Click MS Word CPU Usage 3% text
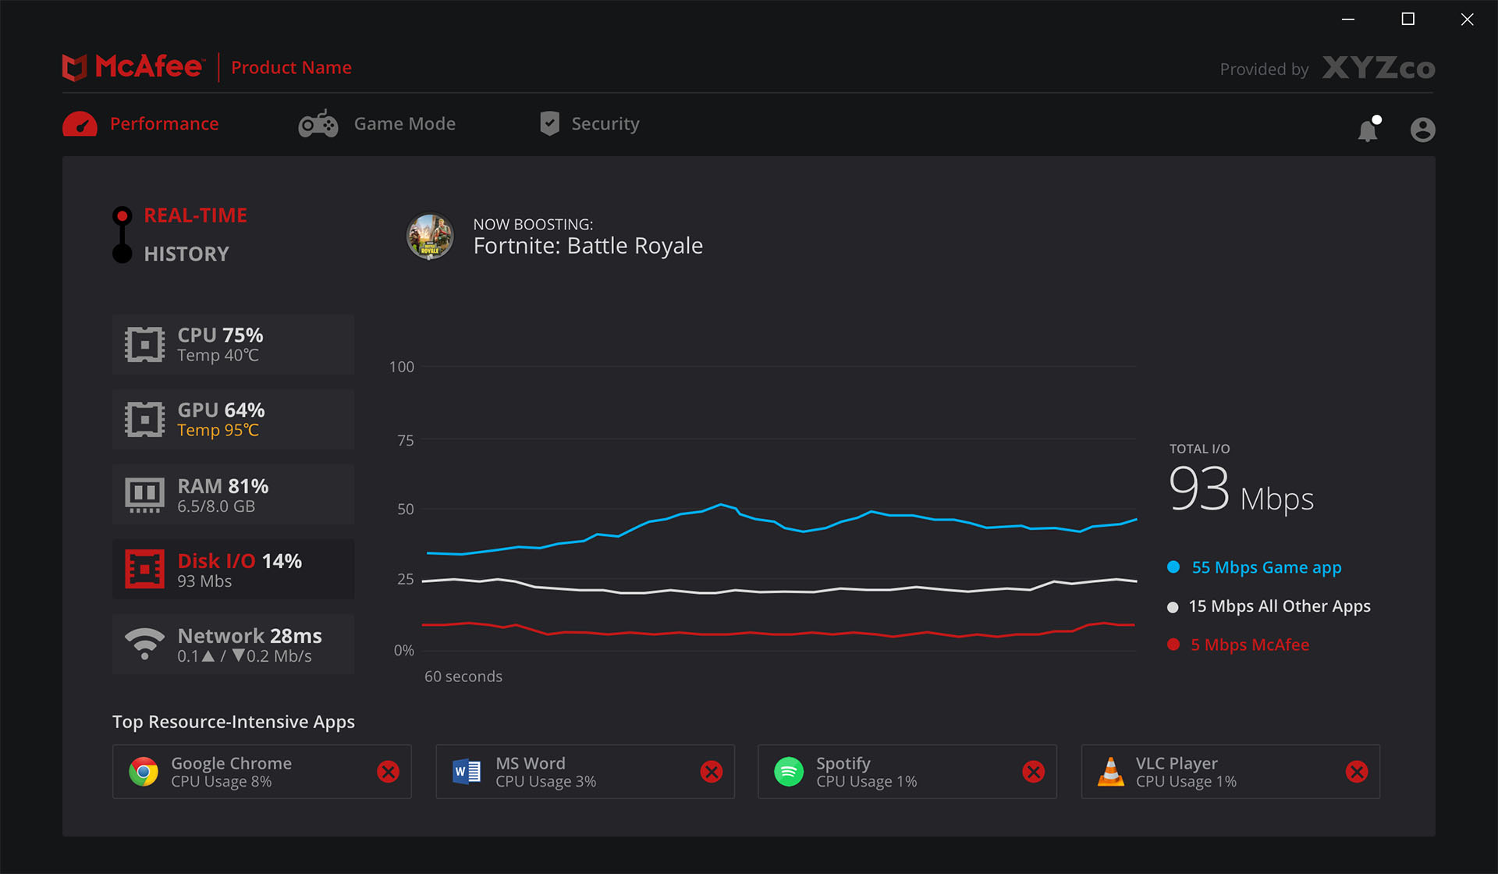Image resolution: width=1498 pixels, height=874 pixels. point(546,782)
